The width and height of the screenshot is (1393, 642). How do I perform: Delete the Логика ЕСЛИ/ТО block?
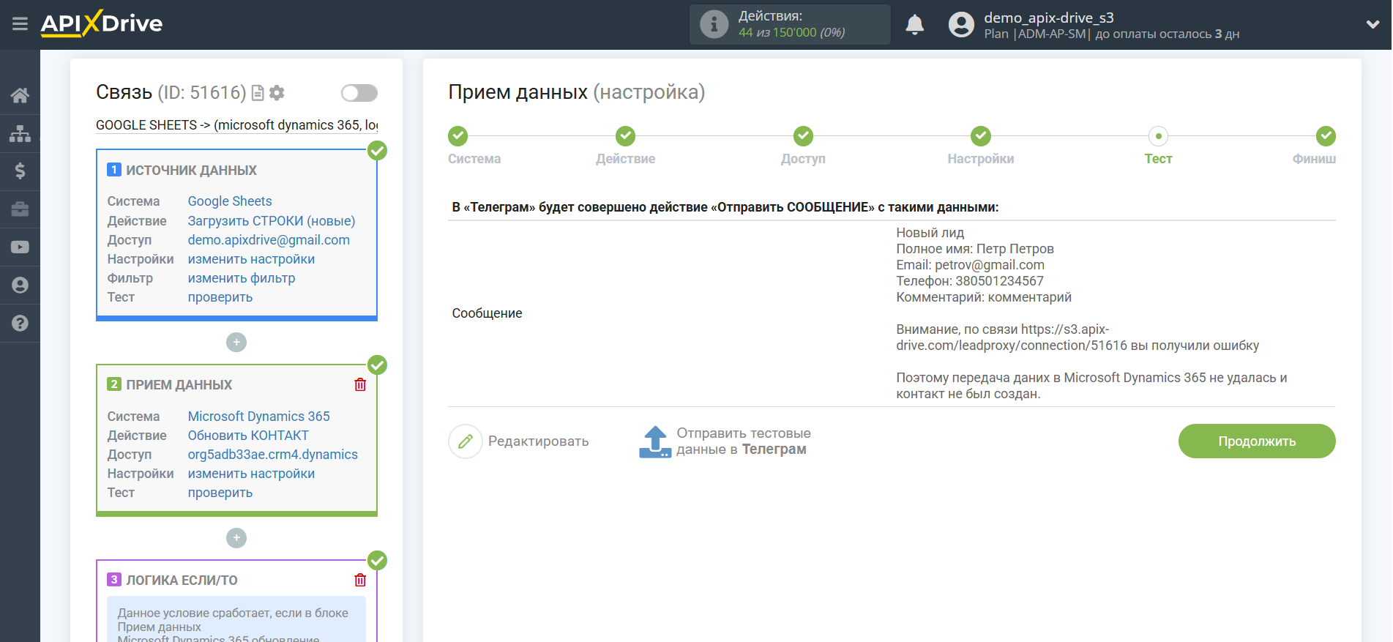tap(360, 580)
